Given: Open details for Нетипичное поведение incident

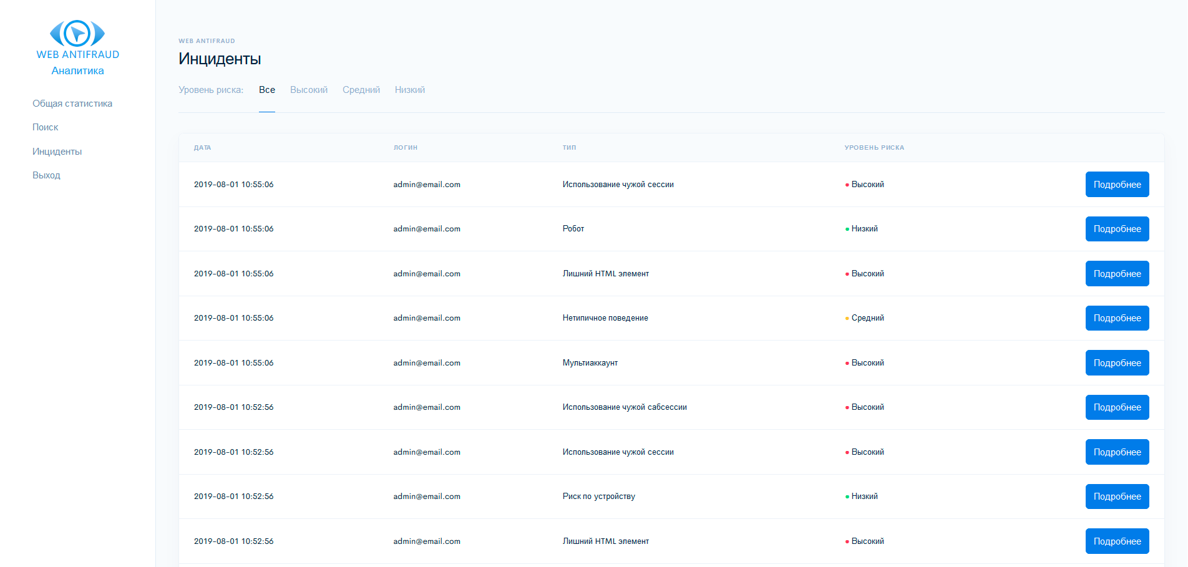Looking at the screenshot, I should tap(1117, 318).
